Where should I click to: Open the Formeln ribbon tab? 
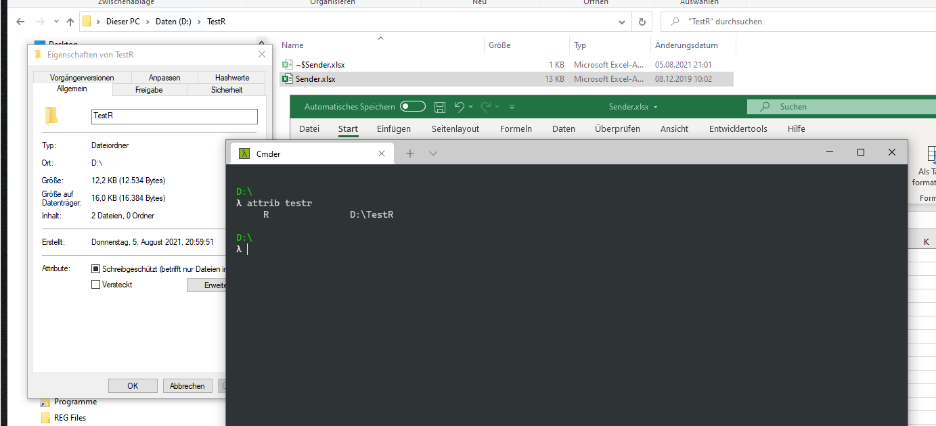tap(516, 128)
